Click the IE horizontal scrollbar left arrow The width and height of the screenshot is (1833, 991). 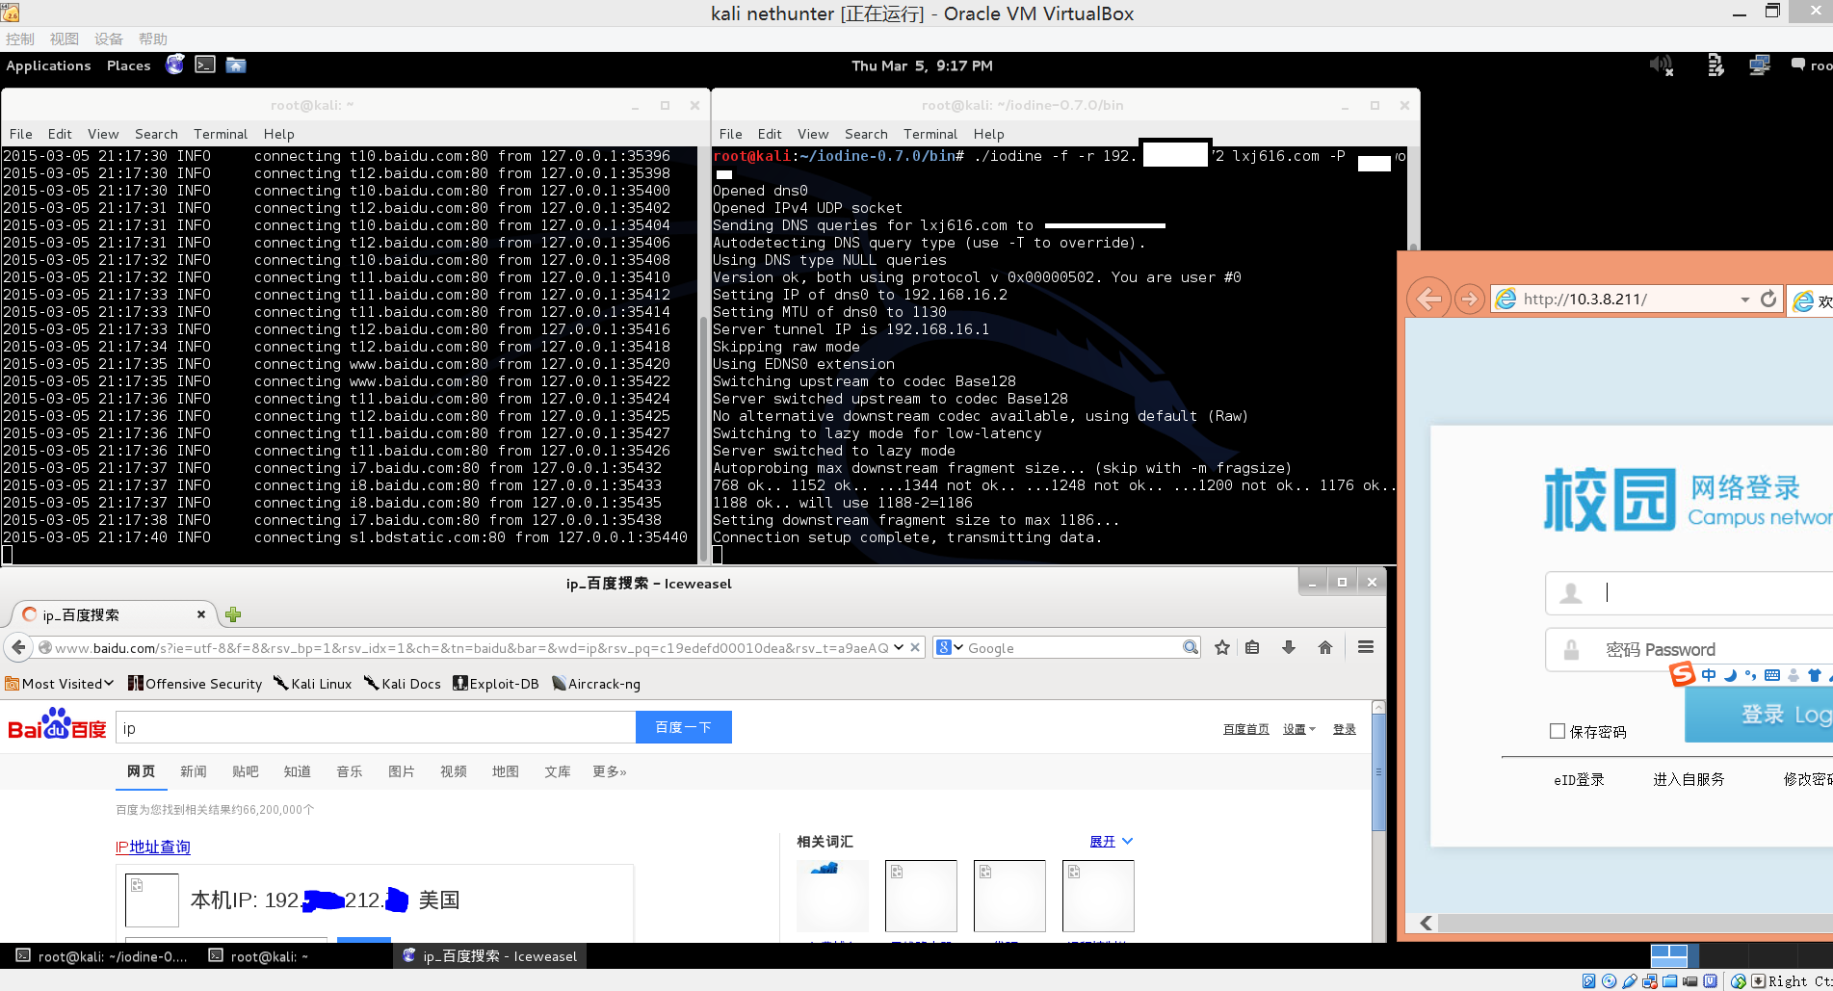pyautogui.click(x=1426, y=923)
